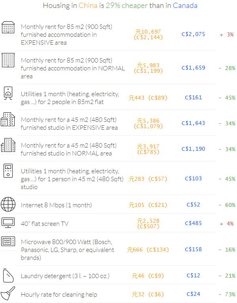
Task: Click the building icon for expensive-area rent
Action: point(8,27)
